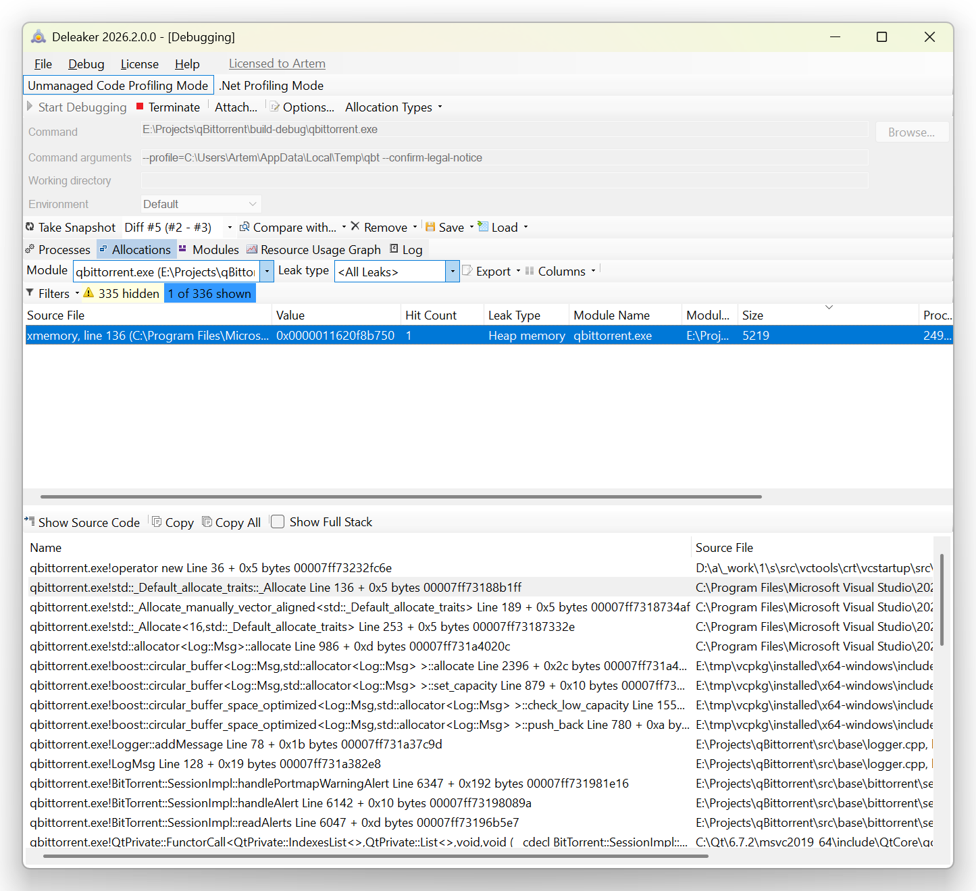Click the Start Debugging play icon
The width and height of the screenshot is (976, 891).
[x=30, y=106]
